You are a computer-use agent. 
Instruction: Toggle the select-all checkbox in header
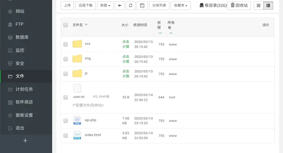(x=65, y=25)
